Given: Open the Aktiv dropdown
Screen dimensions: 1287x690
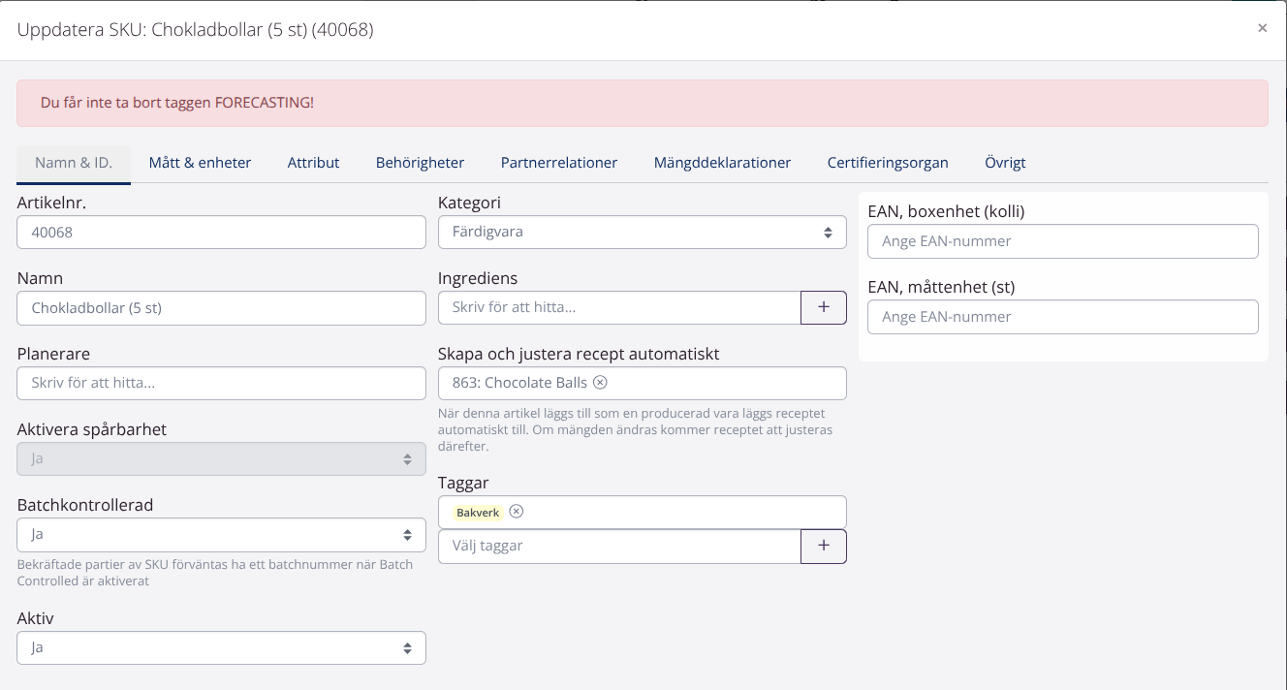Looking at the screenshot, I should (x=221, y=647).
